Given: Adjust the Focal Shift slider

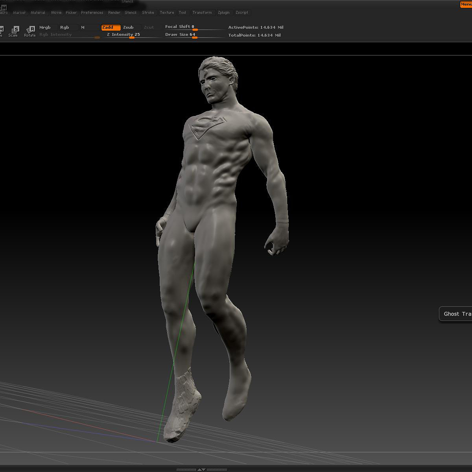Looking at the screenshot, I should (194, 27).
